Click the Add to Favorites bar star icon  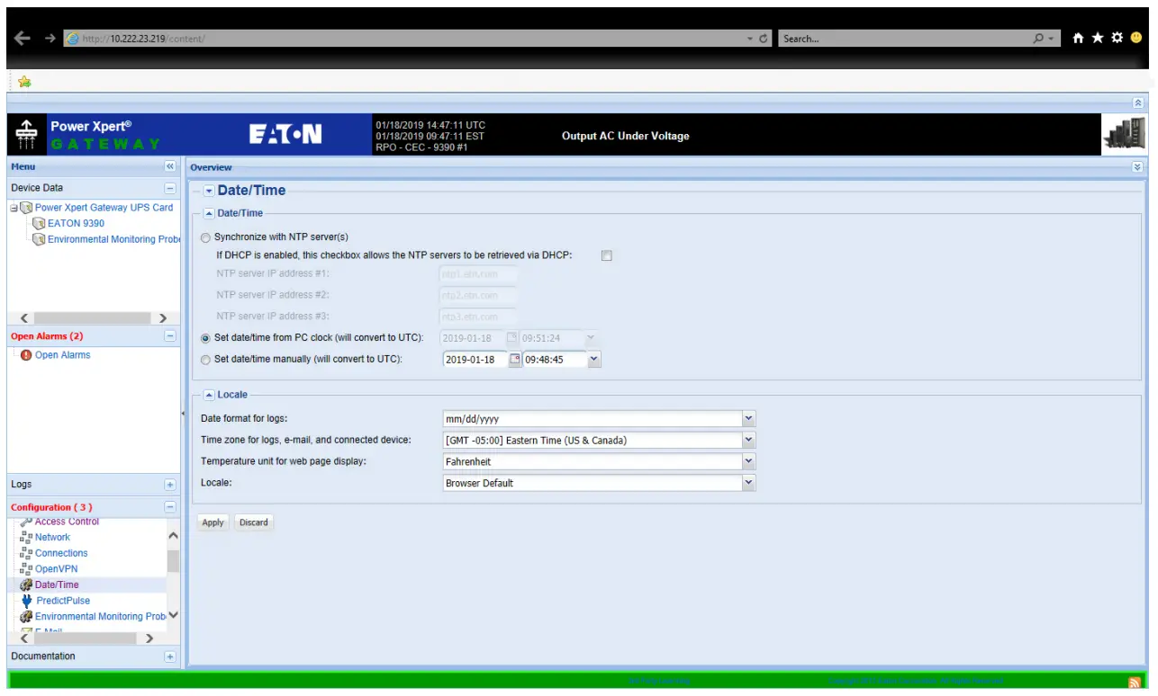(x=24, y=82)
